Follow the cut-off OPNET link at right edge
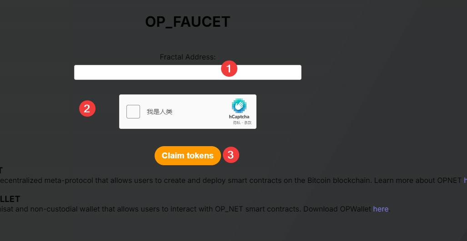467x241 pixels. point(465,180)
